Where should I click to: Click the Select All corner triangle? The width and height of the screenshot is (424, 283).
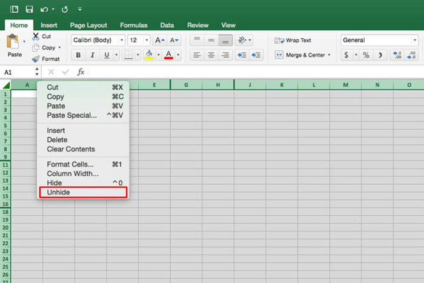6,85
